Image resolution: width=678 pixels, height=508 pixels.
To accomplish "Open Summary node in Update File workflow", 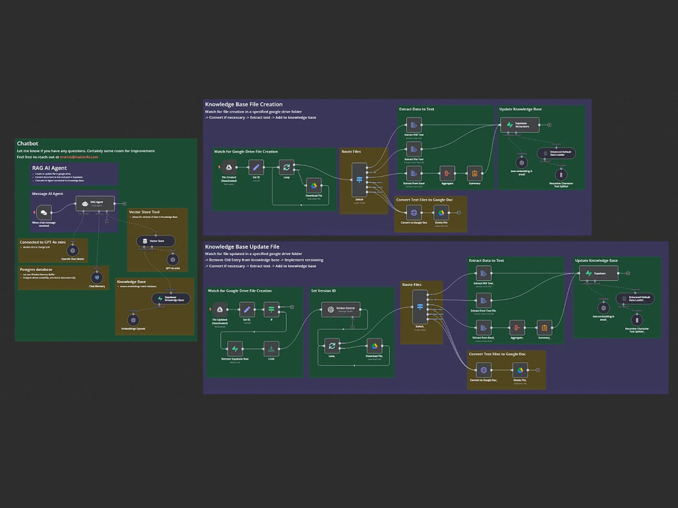I will pos(544,328).
